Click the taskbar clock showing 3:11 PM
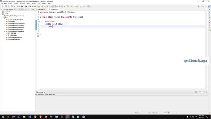 click(201, 117)
